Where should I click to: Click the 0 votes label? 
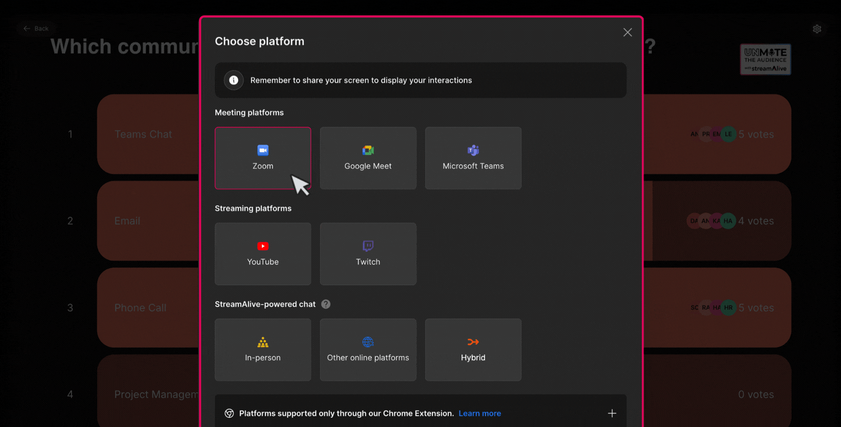pyautogui.click(x=756, y=394)
